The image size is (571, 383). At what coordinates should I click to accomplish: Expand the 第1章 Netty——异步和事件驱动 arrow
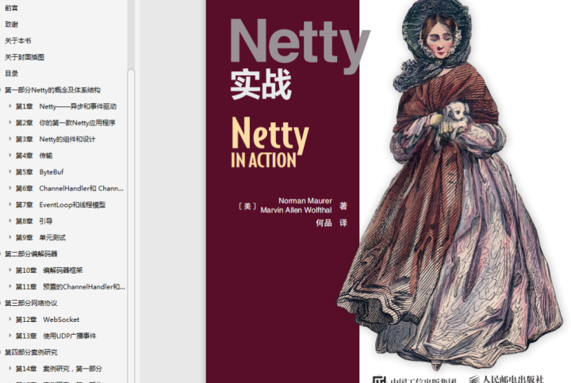(10, 106)
